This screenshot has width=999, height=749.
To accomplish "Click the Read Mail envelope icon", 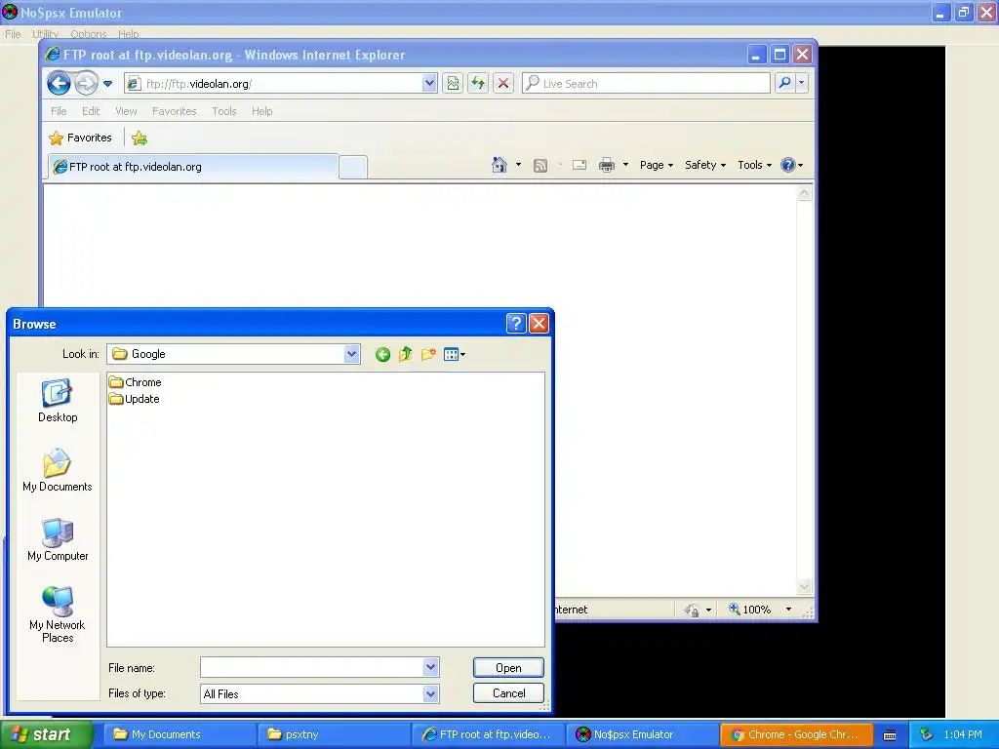I will pos(579,165).
